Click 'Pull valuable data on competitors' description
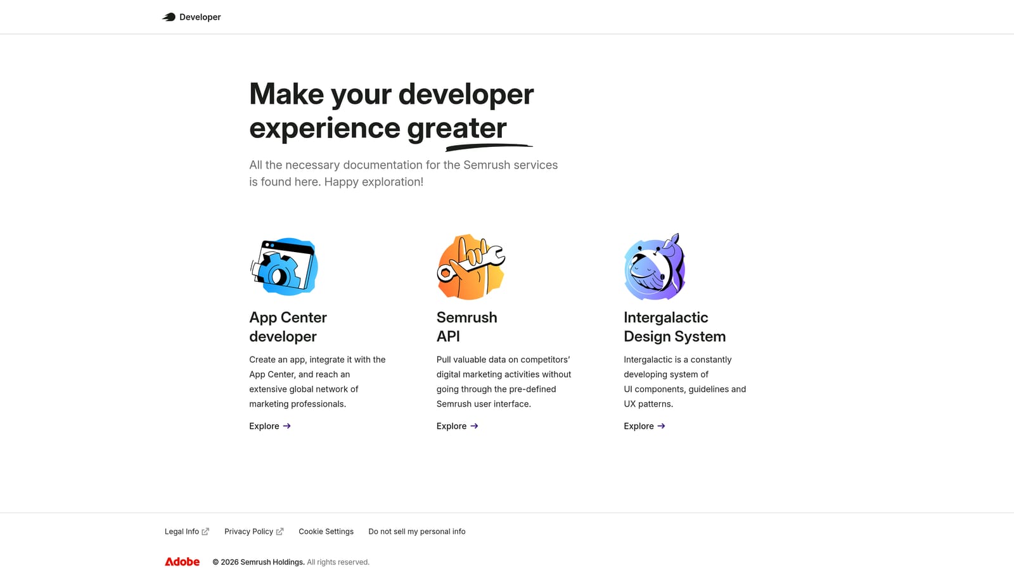The width and height of the screenshot is (1014, 570). tap(504, 382)
